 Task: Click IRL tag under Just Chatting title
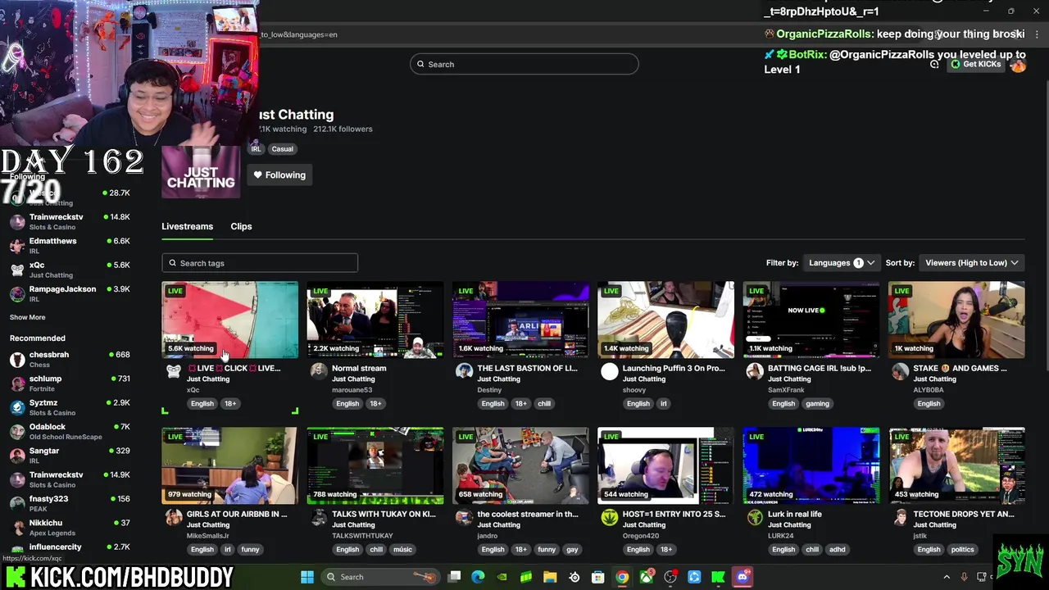[x=256, y=149]
